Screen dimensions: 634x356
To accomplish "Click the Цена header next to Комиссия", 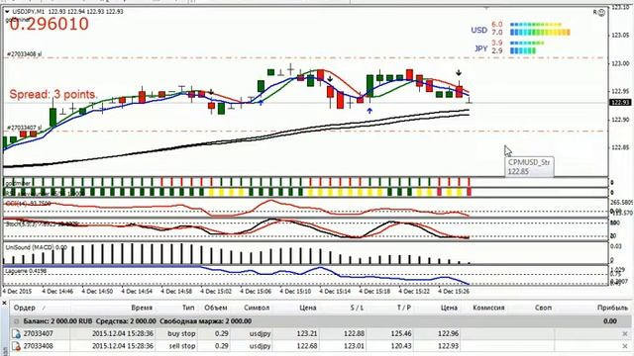I will (449, 308).
